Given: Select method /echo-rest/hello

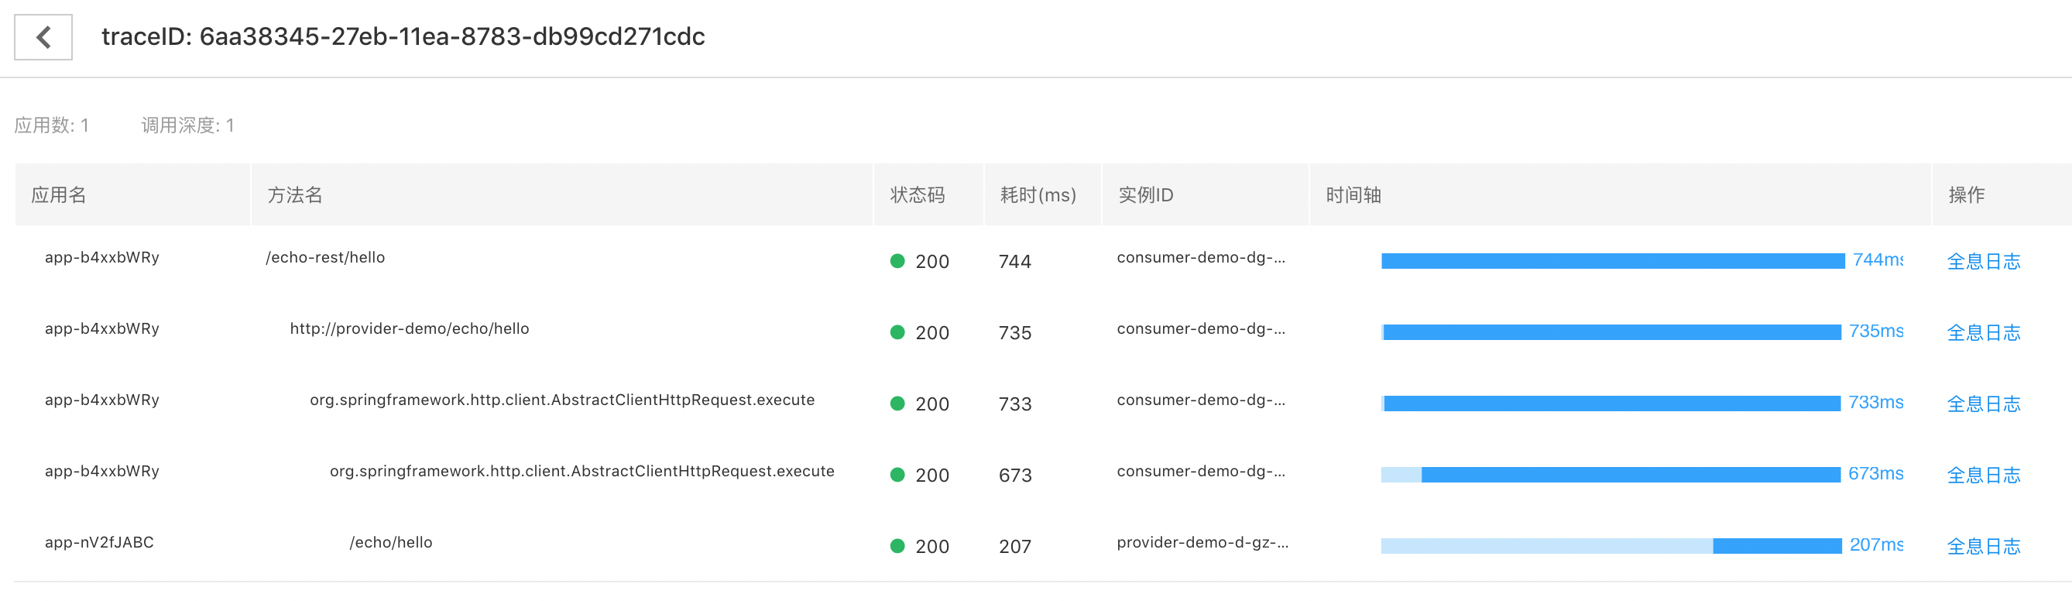Looking at the screenshot, I should (x=326, y=258).
